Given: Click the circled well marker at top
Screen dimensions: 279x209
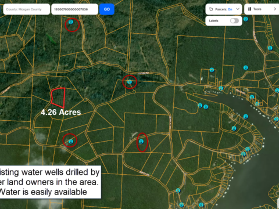Looking at the screenshot, I should pos(71,21).
